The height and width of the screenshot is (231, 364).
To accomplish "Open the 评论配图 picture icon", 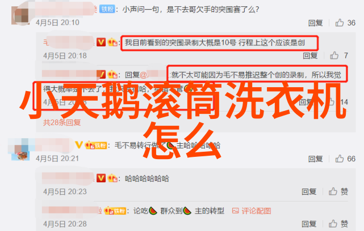I will tap(236, 211).
